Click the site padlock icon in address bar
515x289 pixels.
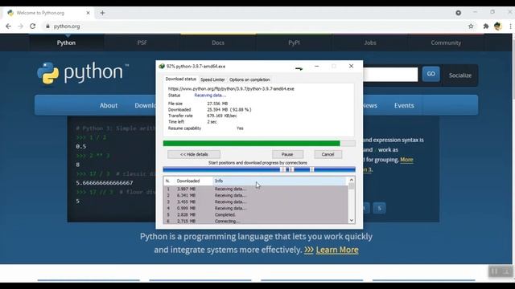coord(47,26)
